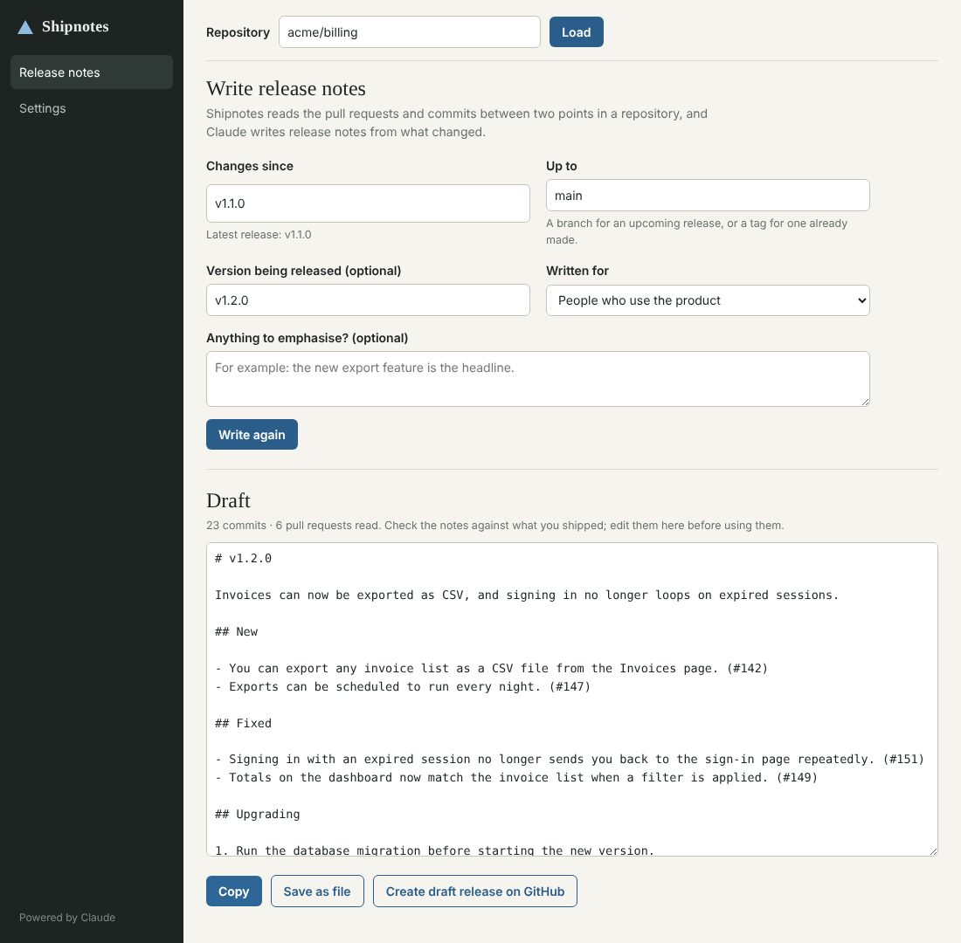Click the '## Fixed' line in draft
Viewport: 961px width, 943px height.
click(244, 723)
